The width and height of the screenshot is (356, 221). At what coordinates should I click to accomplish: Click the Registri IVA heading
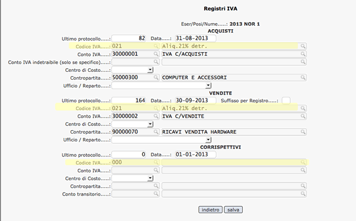coord(221,9)
